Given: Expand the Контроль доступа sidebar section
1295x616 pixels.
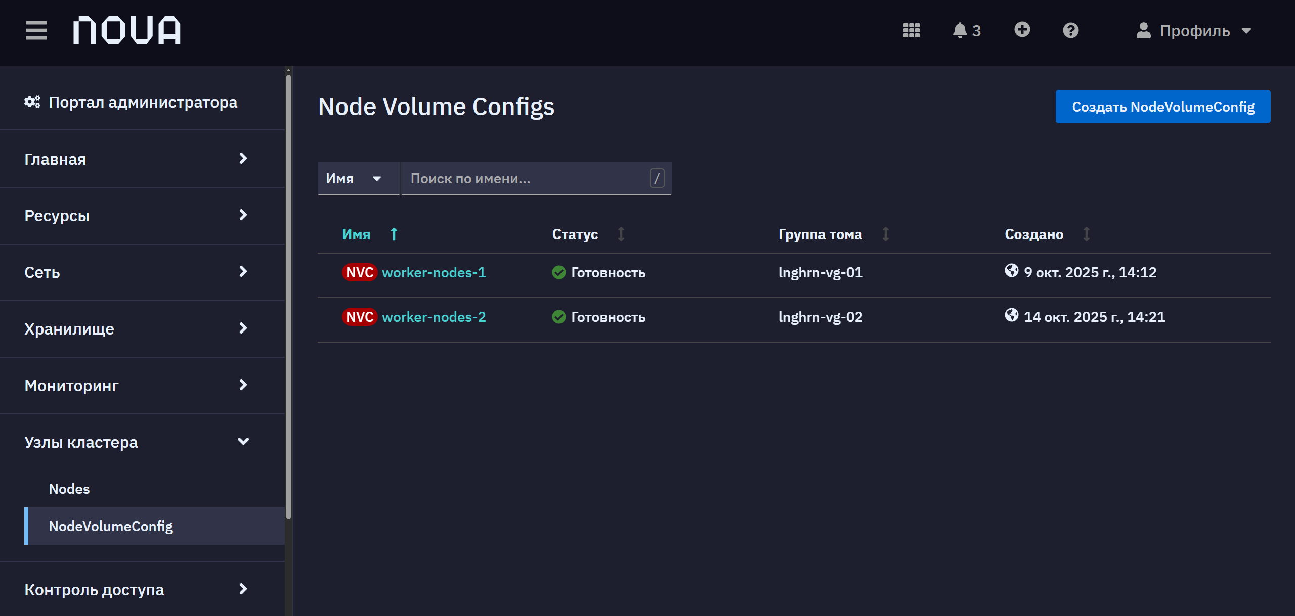Looking at the screenshot, I should [x=142, y=589].
